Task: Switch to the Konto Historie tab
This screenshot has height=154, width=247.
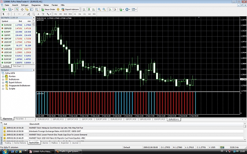Action: (x=20, y=143)
